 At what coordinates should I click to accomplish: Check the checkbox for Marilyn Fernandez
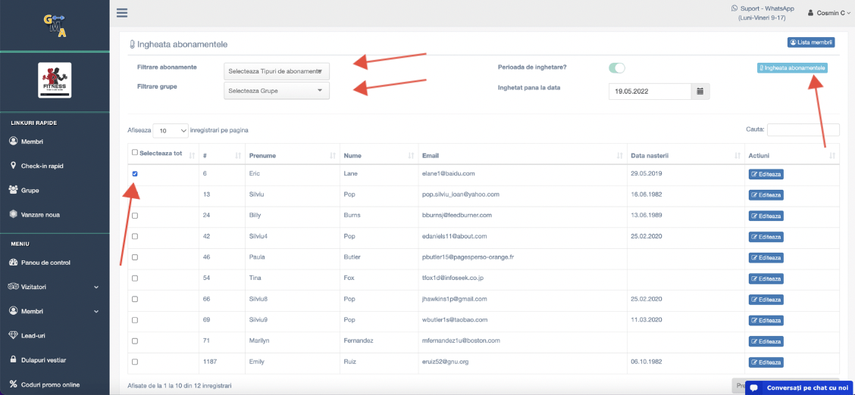pos(135,341)
